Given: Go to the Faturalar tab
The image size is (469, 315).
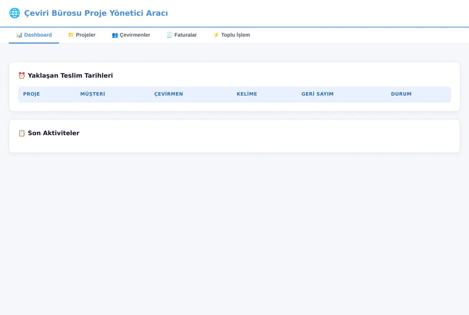Looking at the screenshot, I should 182,35.
